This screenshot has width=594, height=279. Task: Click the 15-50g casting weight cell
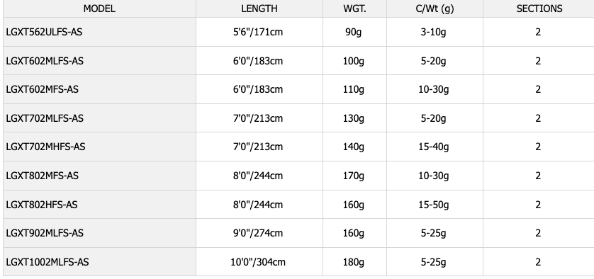[x=435, y=205]
